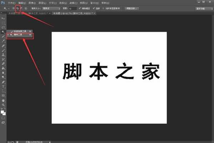Screen dimensions: 214x143
Task: Select the Lasso tool
Action: [3, 27]
